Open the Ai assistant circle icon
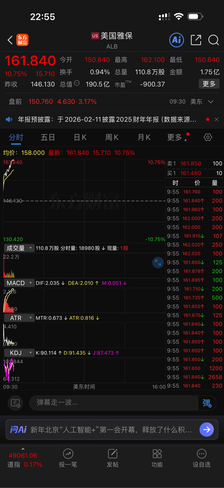Screen dimensions: 224x488 (177, 40)
